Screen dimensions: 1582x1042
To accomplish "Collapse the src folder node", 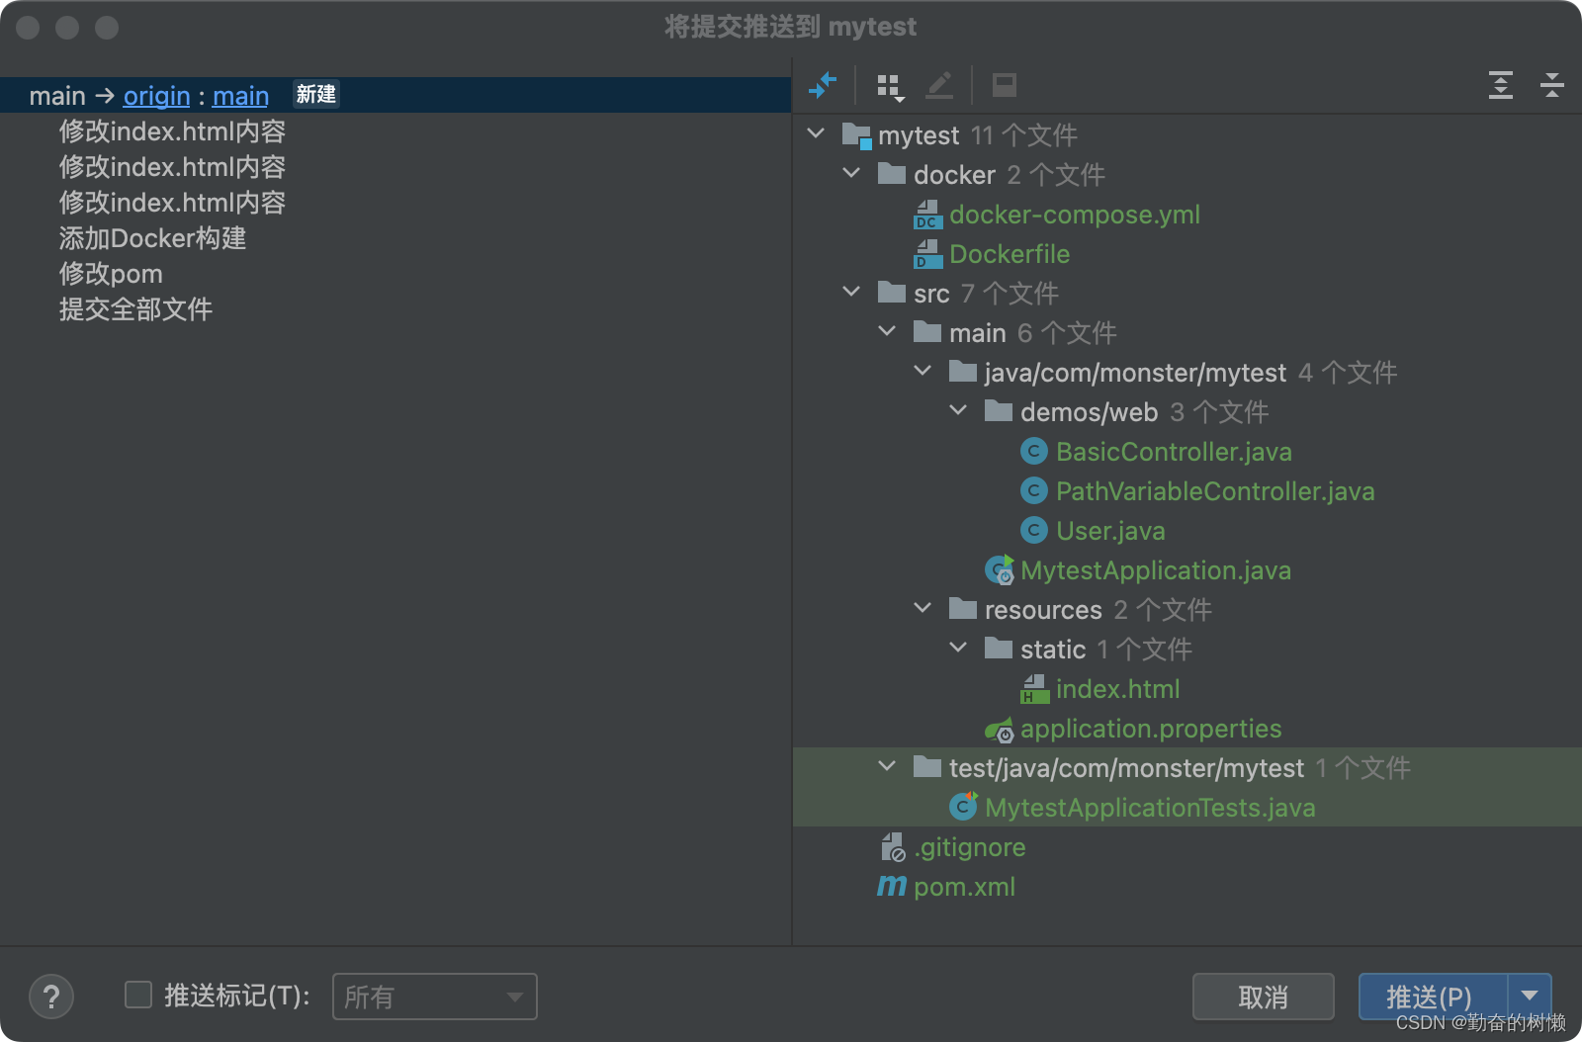I will click(x=852, y=292).
